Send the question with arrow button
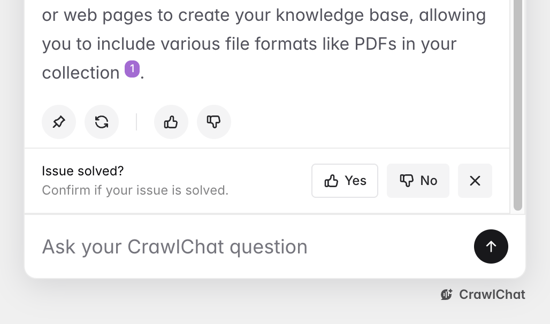This screenshot has width=550, height=324. tap(491, 246)
